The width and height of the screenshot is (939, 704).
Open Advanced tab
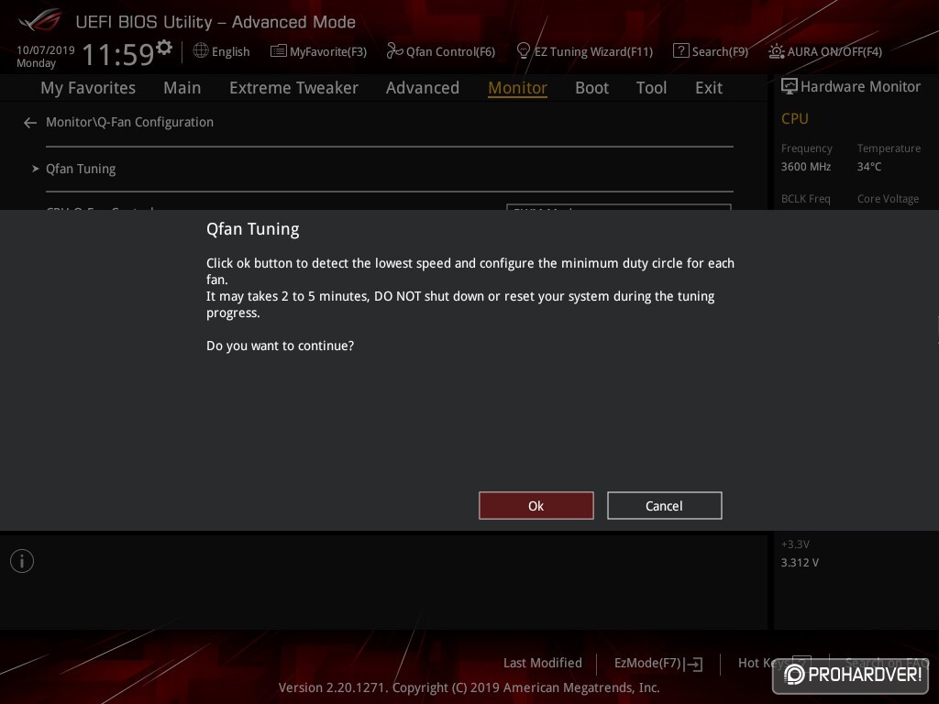pos(423,87)
